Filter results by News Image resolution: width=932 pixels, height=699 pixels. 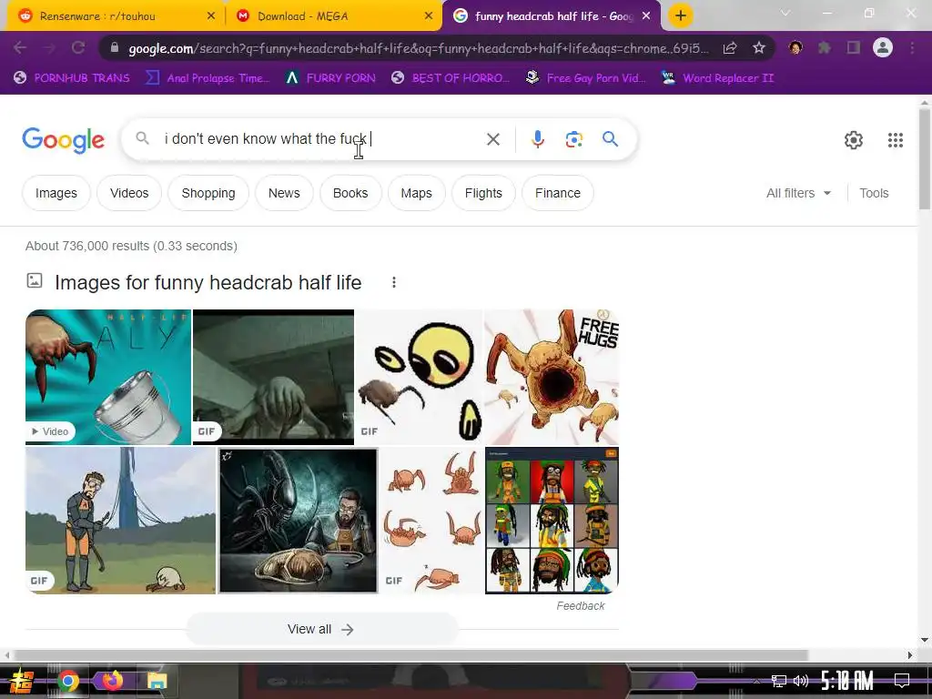284,193
